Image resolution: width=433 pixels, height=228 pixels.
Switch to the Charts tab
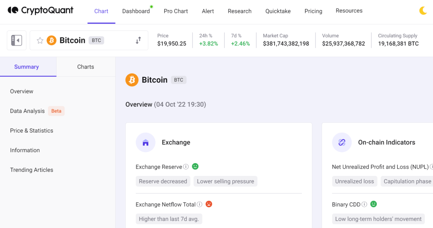85,67
